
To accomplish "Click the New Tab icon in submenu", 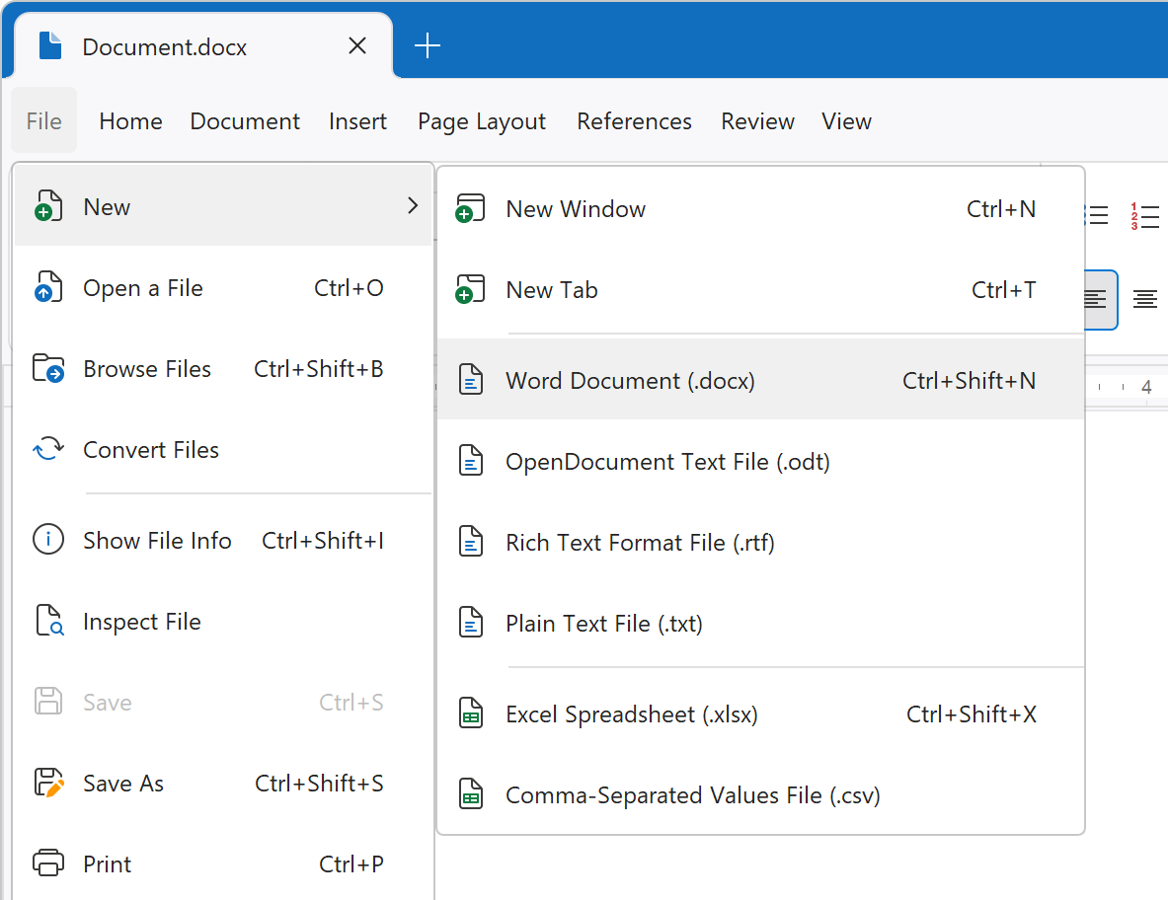I will 471,290.
